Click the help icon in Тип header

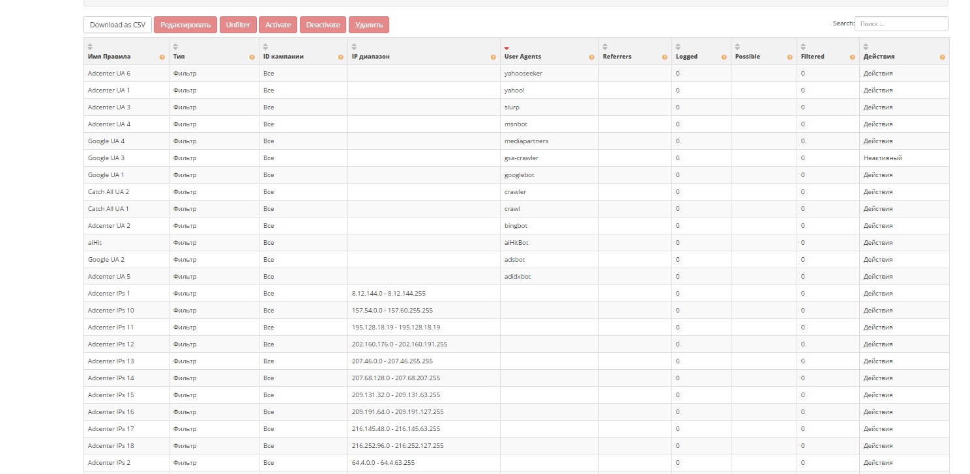pyautogui.click(x=252, y=57)
